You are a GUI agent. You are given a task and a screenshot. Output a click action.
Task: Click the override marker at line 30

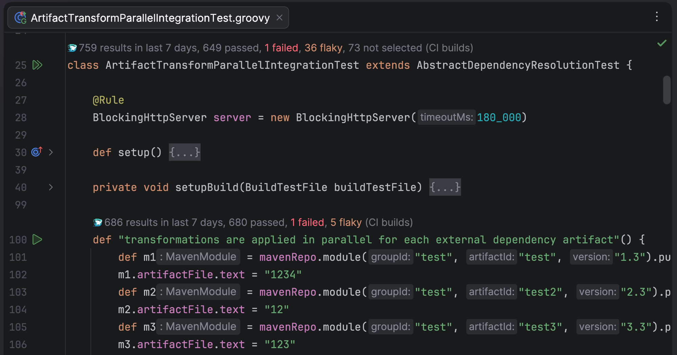pyautogui.click(x=37, y=152)
